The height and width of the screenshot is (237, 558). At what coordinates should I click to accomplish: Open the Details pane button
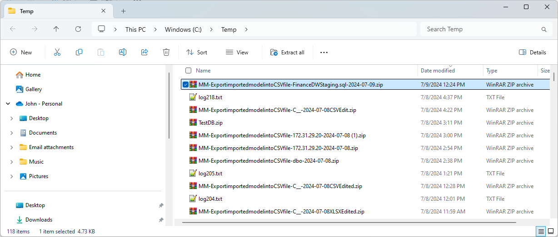click(533, 53)
